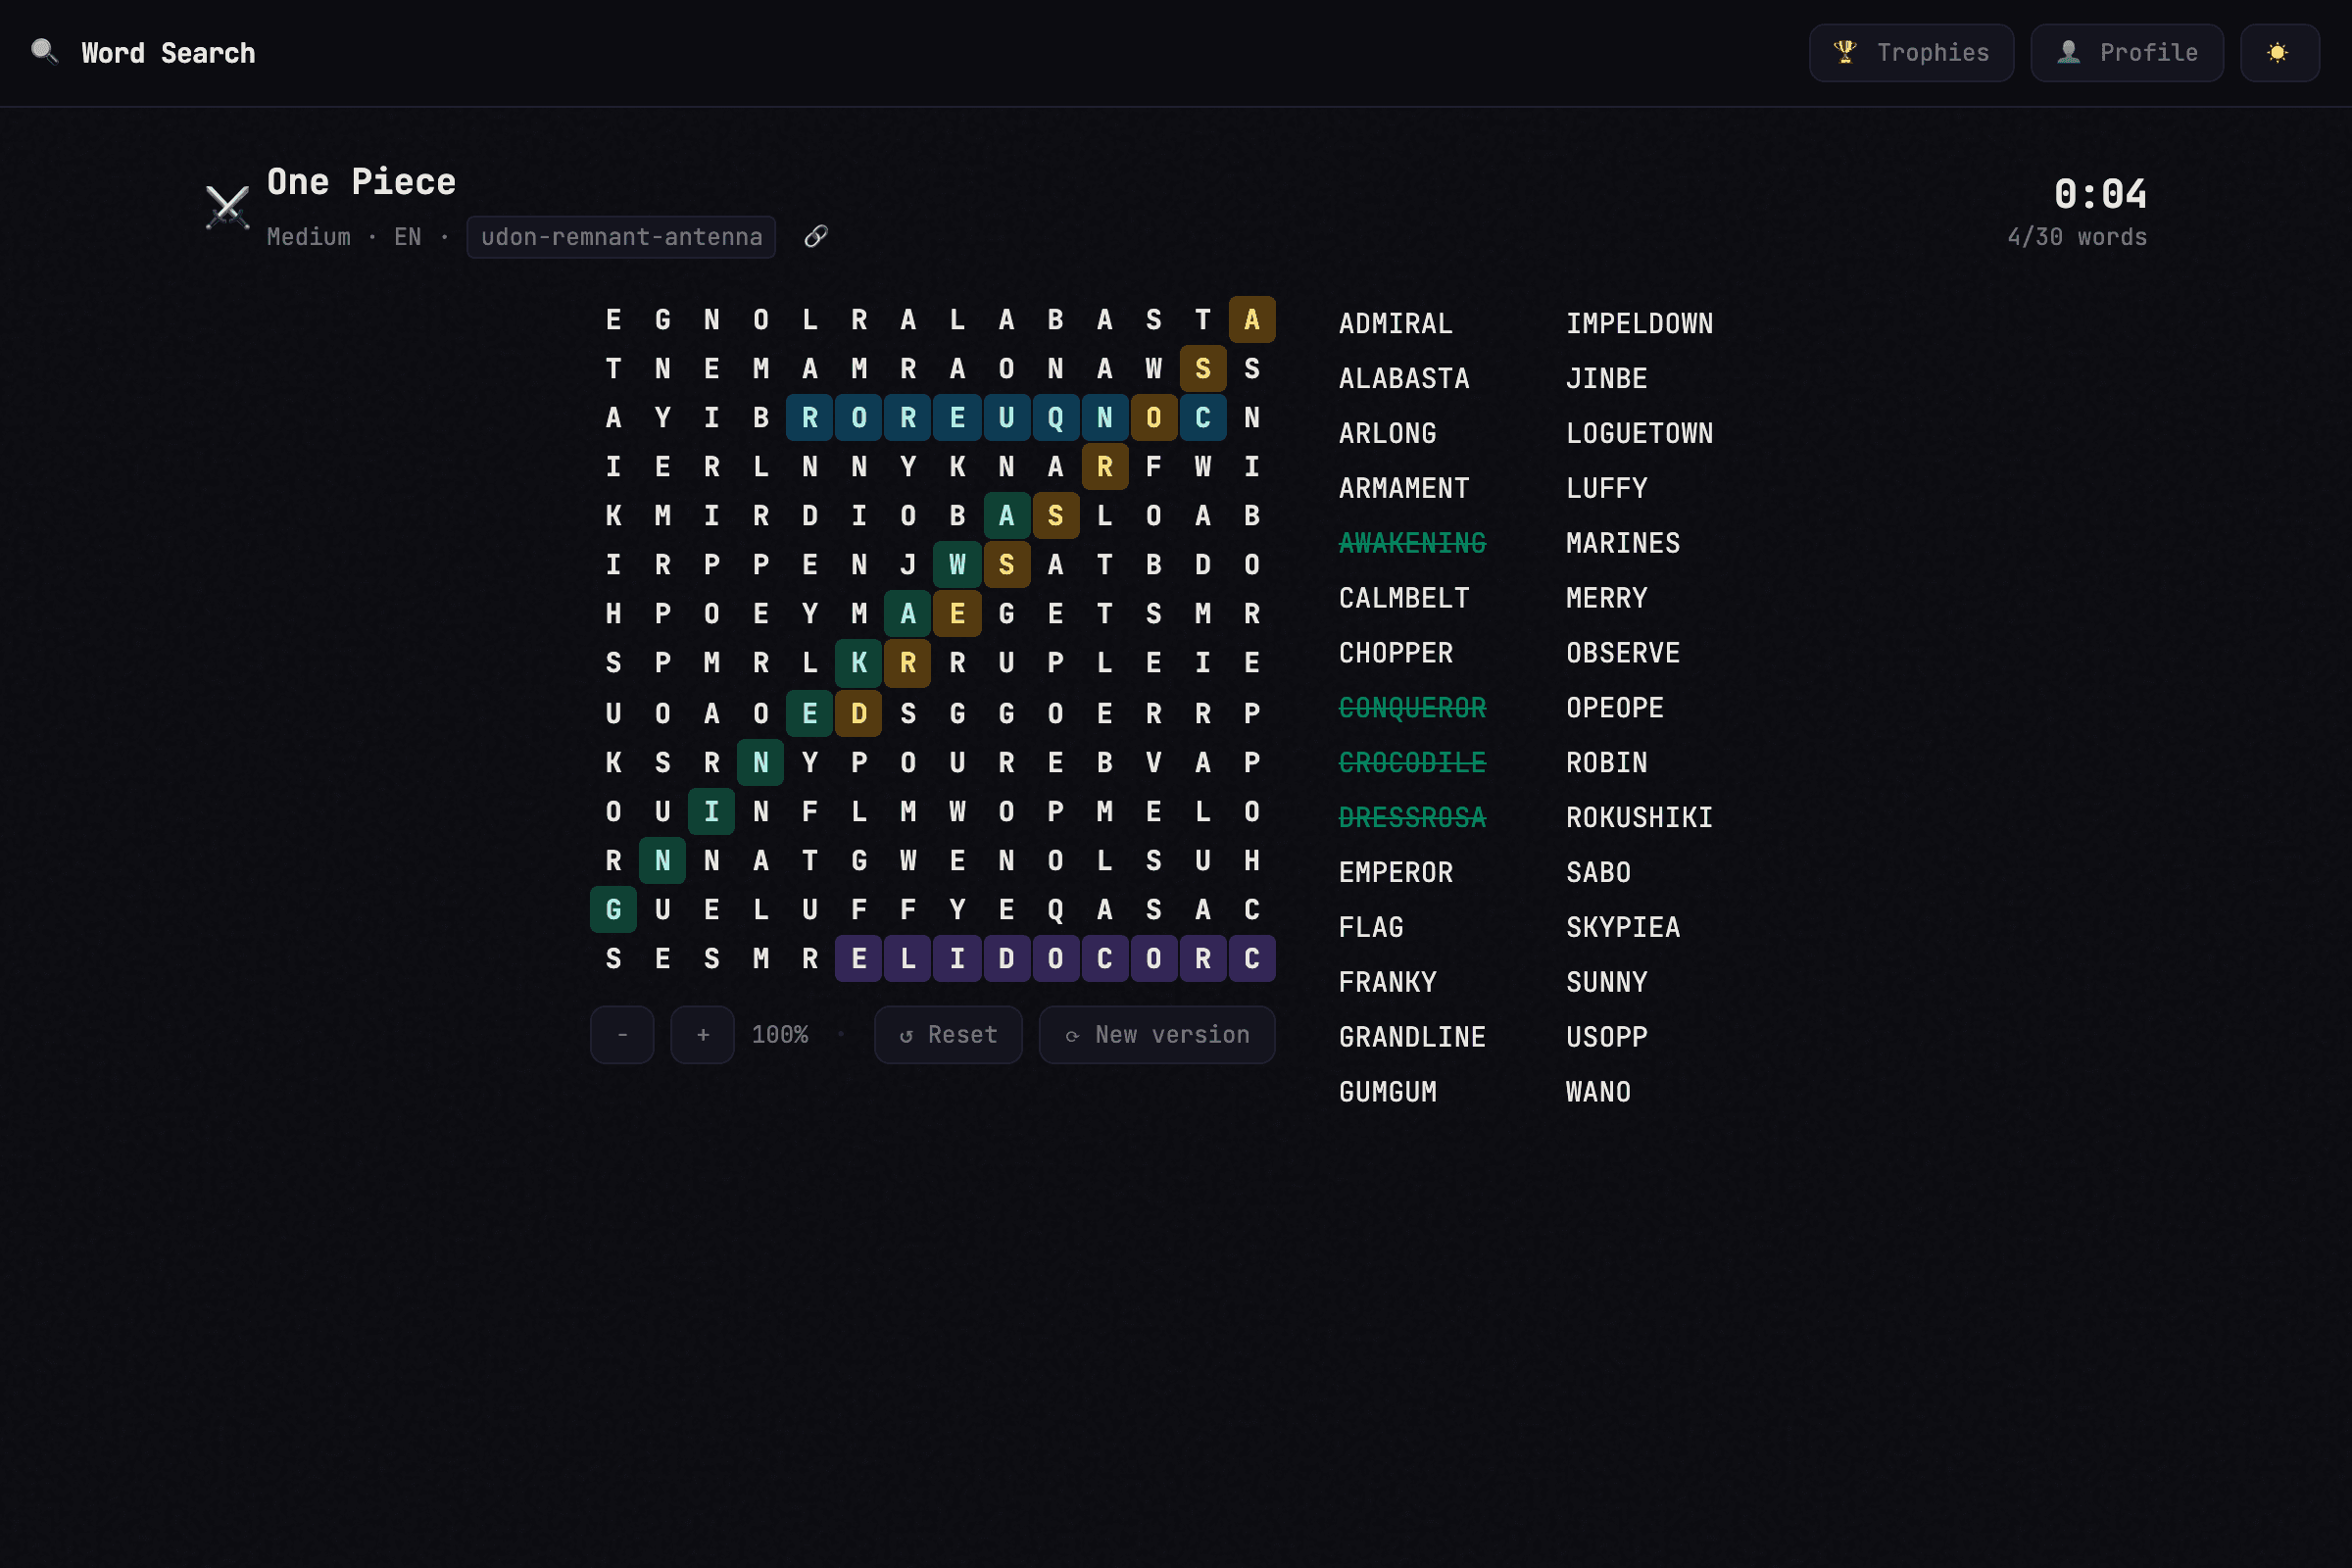Zoom in the grid with plus button
Image resolution: width=2352 pixels, height=1568 pixels.
point(703,1034)
